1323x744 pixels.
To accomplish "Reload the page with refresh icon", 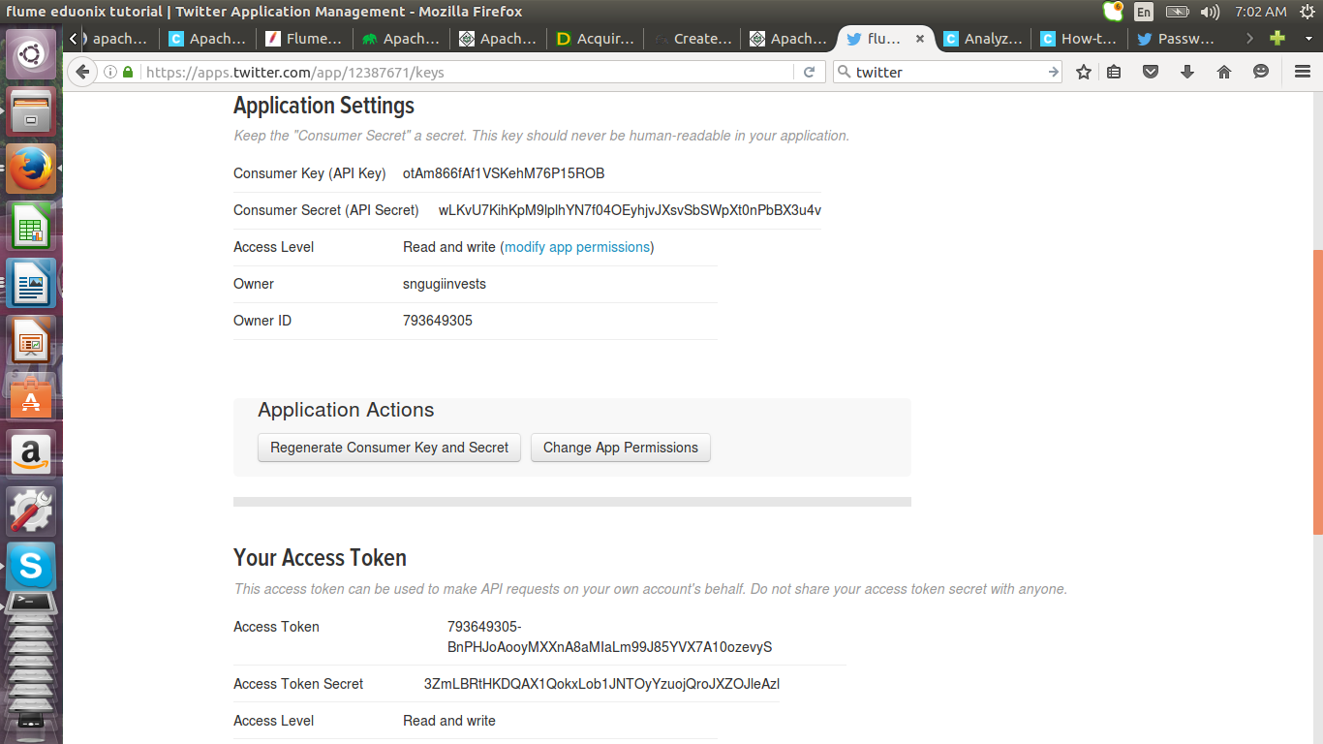I will click(809, 72).
